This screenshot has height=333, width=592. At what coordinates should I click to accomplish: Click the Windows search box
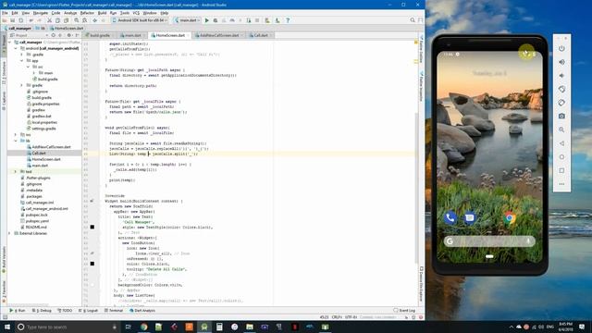(x=68, y=327)
